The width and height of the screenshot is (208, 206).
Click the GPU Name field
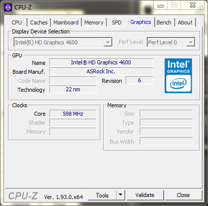tap(101, 62)
